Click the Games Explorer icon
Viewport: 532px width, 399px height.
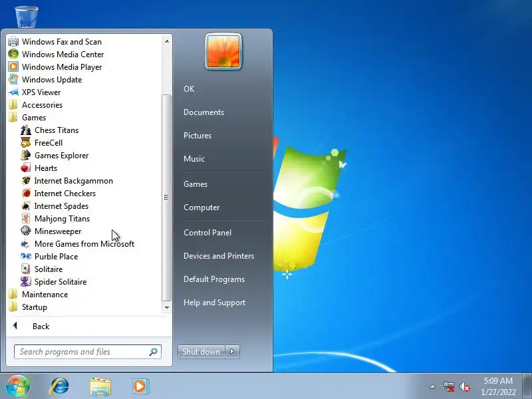pos(26,155)
